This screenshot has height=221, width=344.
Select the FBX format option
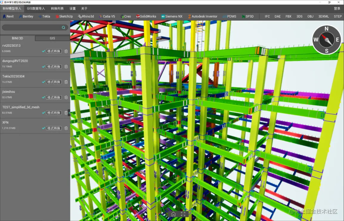[x=289, y=16]
